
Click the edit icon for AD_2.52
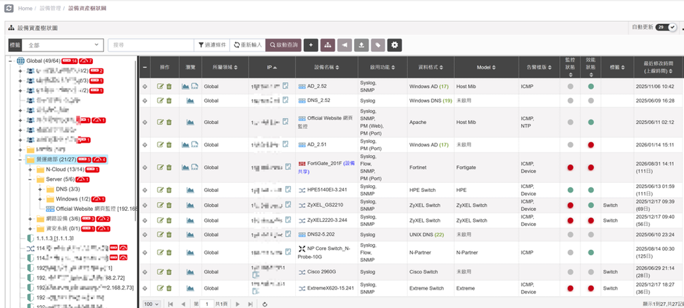coord(160,86)
